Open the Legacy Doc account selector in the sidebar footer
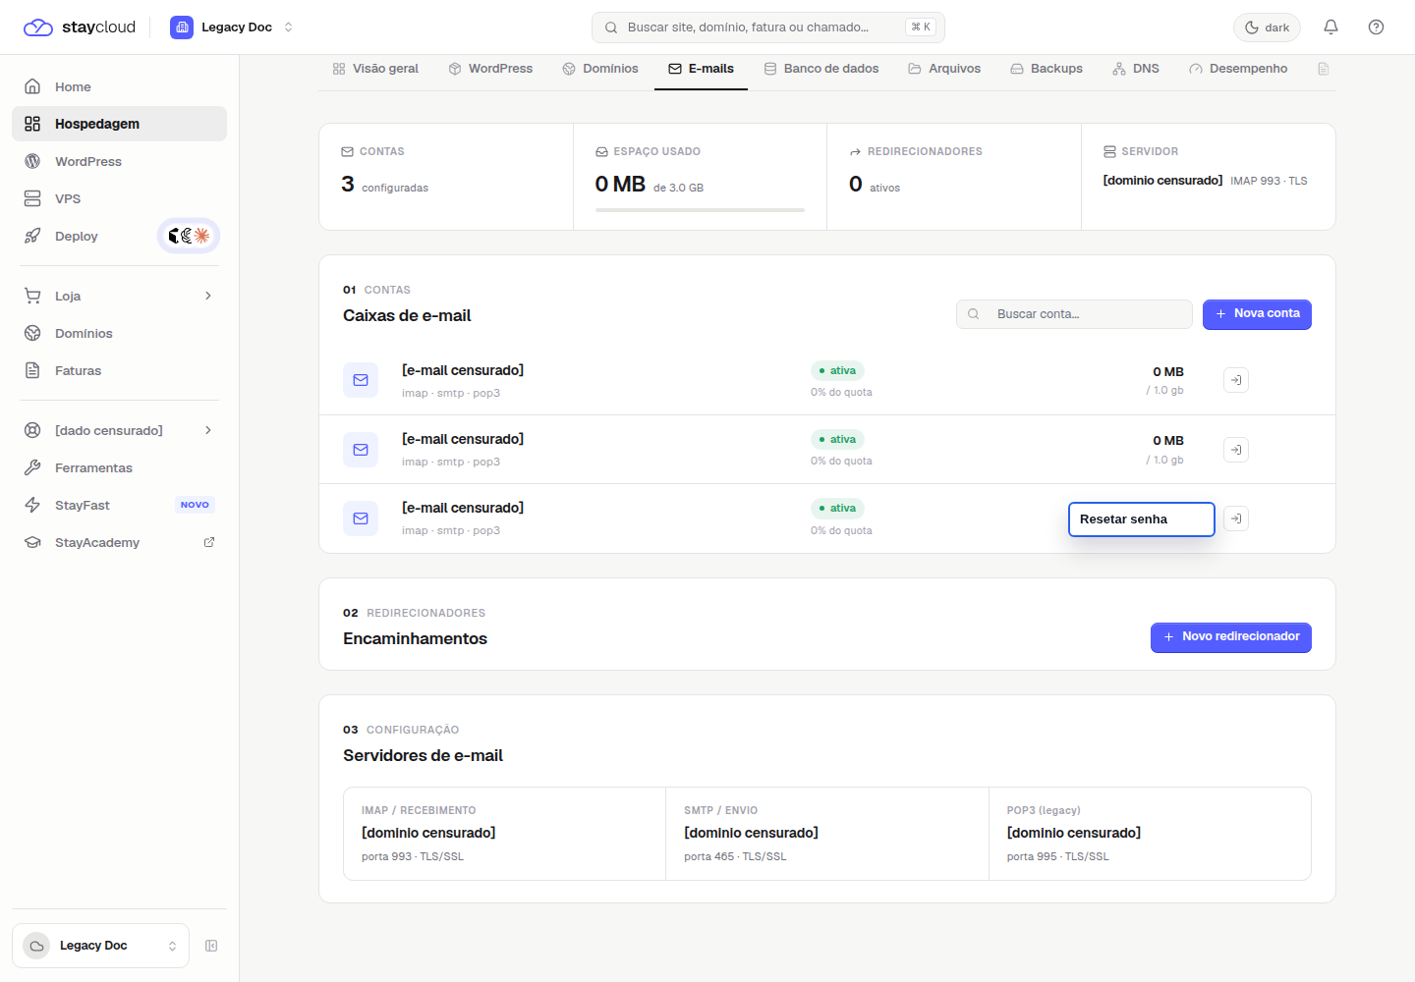 coord(100,946)
